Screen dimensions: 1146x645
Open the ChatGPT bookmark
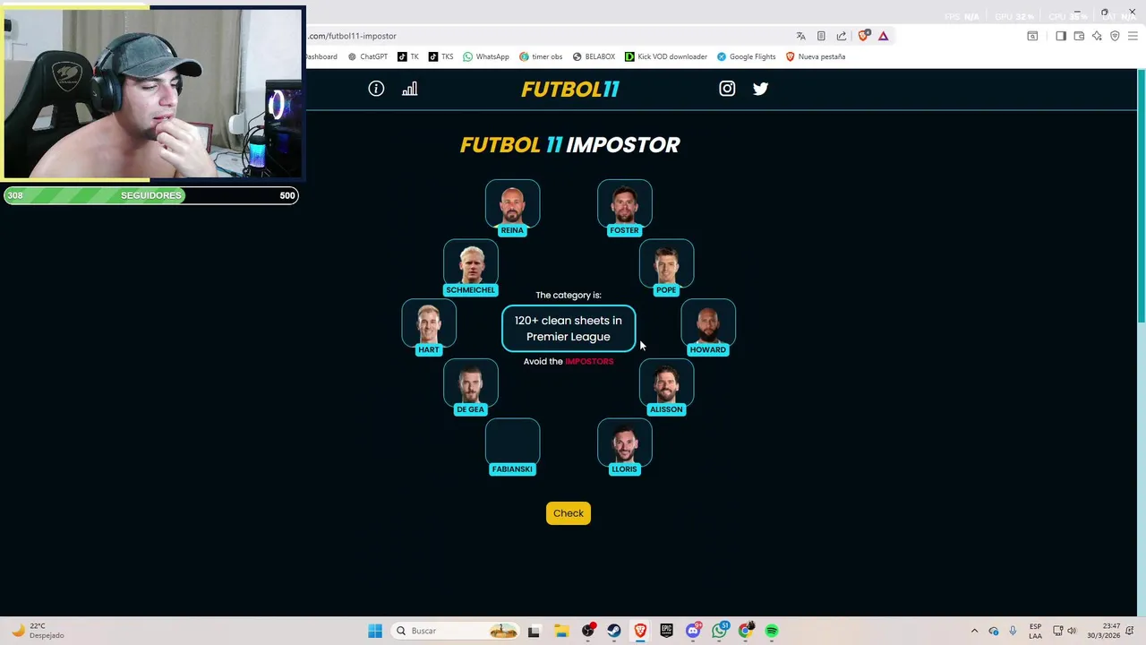[x=367, y=56]
